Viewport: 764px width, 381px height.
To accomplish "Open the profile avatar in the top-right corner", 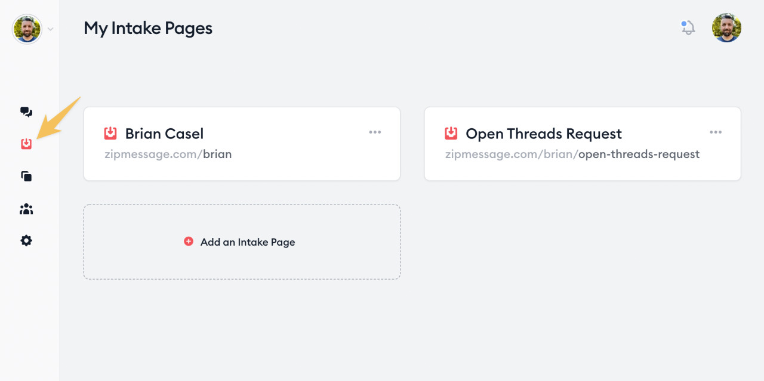I will (x=726, y=27).
